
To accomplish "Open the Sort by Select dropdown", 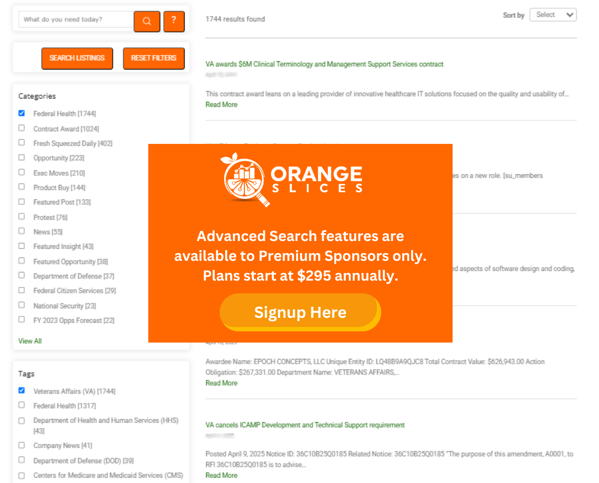I will coord(553,14).
